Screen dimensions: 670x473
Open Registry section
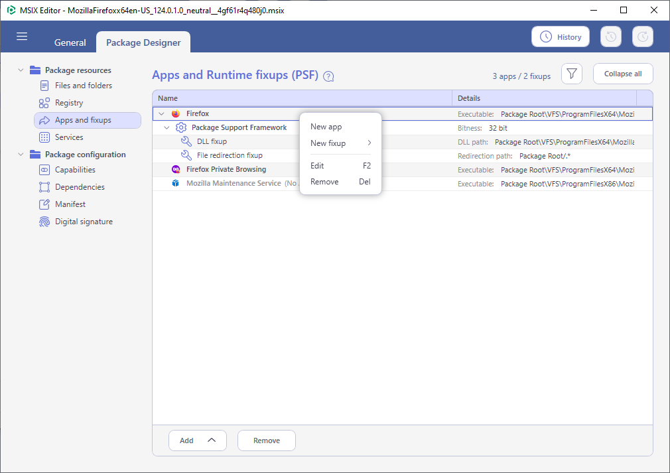87,103
